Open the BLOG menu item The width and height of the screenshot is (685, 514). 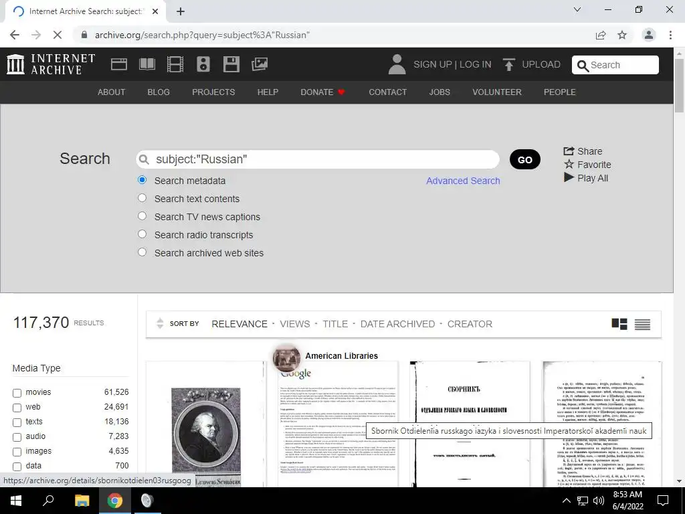click(159, 92)
